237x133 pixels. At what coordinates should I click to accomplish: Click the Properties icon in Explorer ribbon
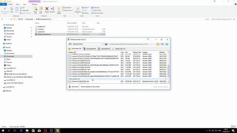click(78, 10)
